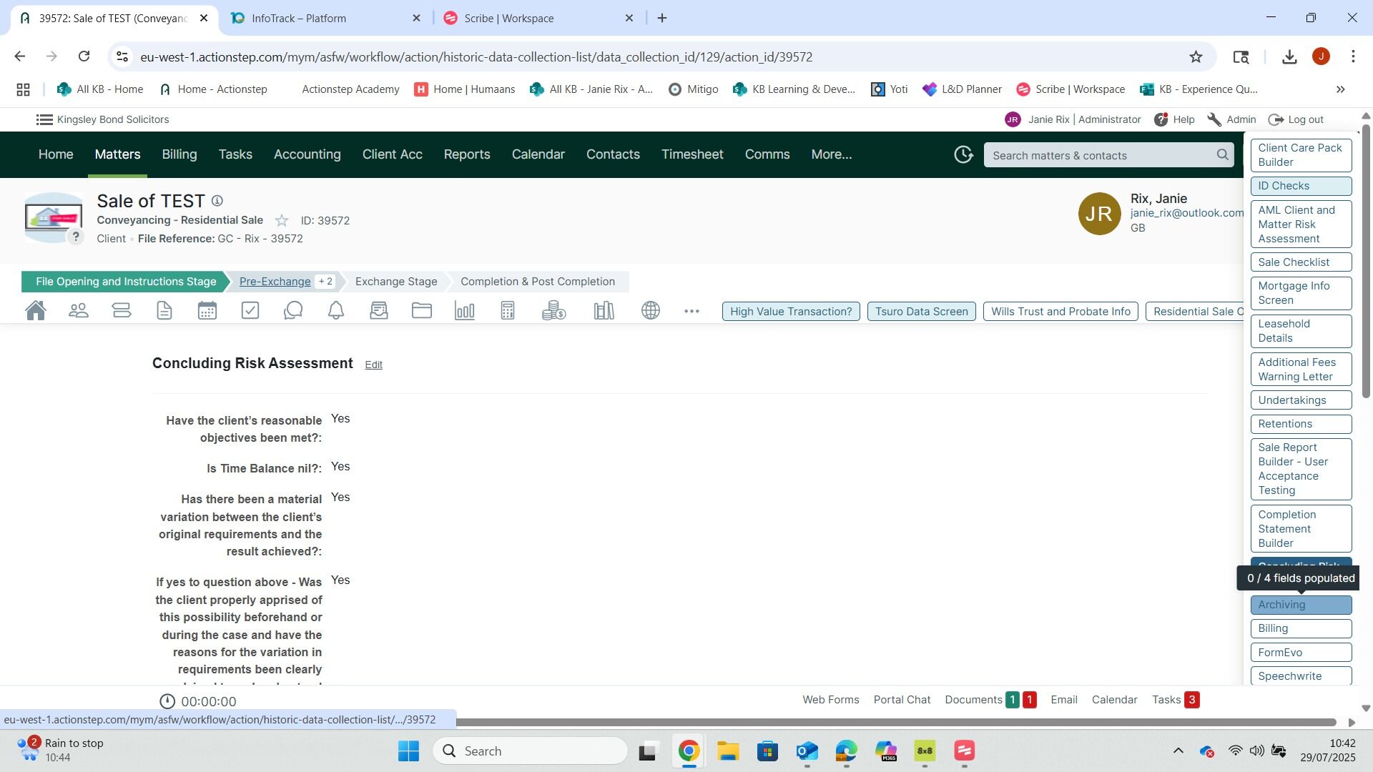Click the timer clock icon at bottom

167,701
